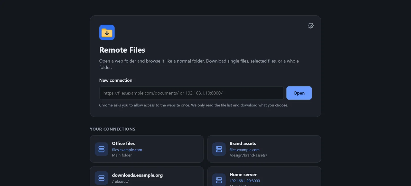Screen dimensions: 411x186
Task: Click the YOUR CONNECTIONS section heading
Action: point(113,129)
